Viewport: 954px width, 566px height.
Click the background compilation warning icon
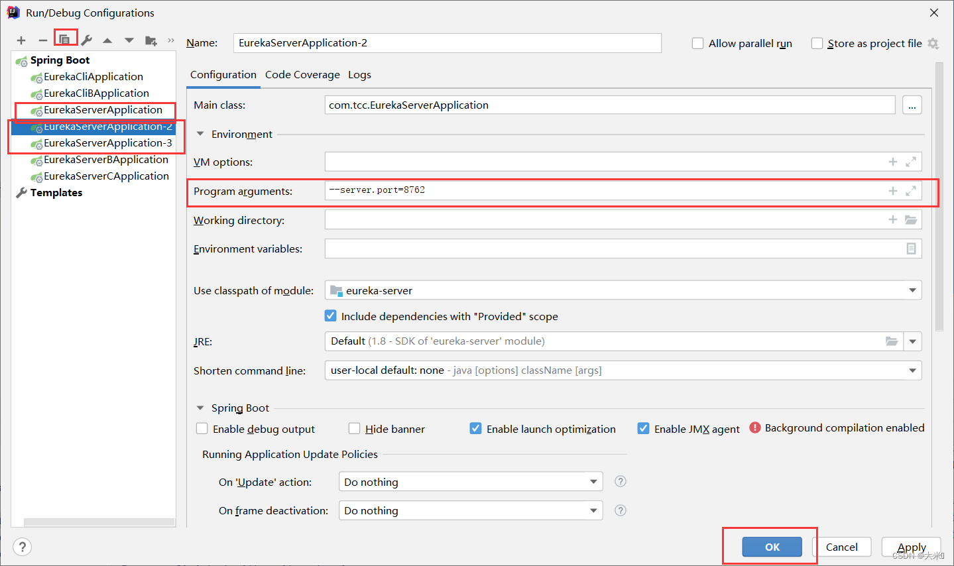755,427
